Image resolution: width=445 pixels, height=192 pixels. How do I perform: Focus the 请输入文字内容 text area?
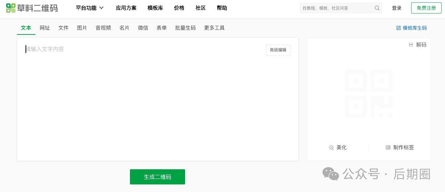click(158, 99)
